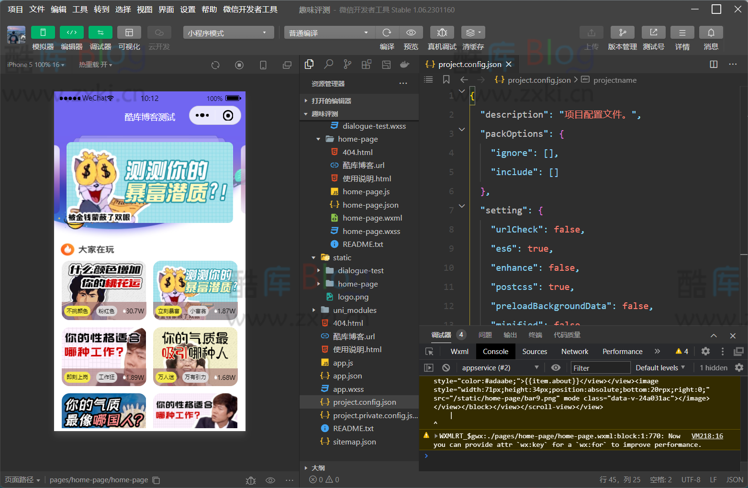Click the search icon in the resource panel
This screenshot has width=748, height=488.
pos(328,64)
